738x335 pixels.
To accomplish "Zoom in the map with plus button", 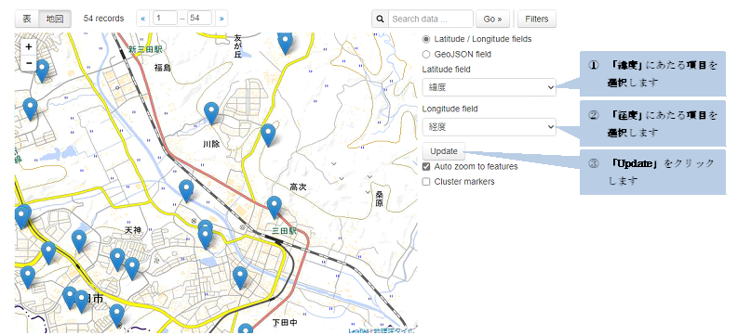I will pyautogui.click(x=29, y=47).
